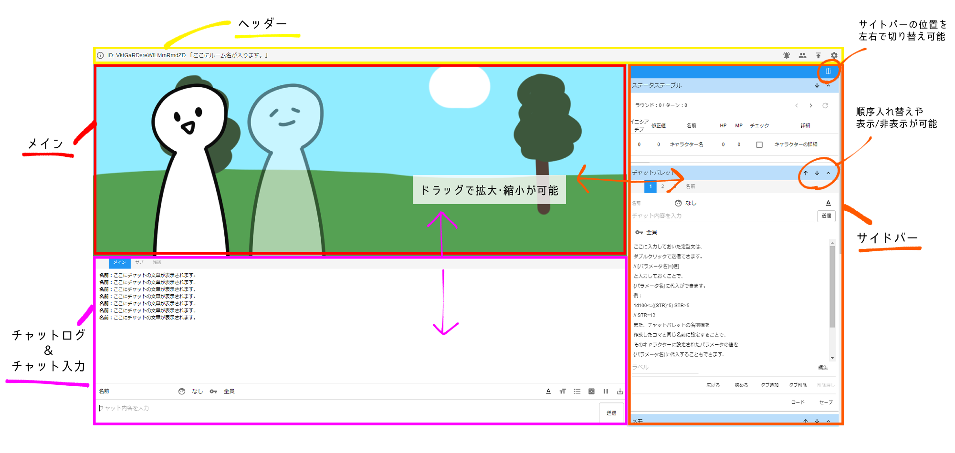The image size is (955, 453).
Task: Click the dice icon in chat toolbar
Action: (591, 391)
